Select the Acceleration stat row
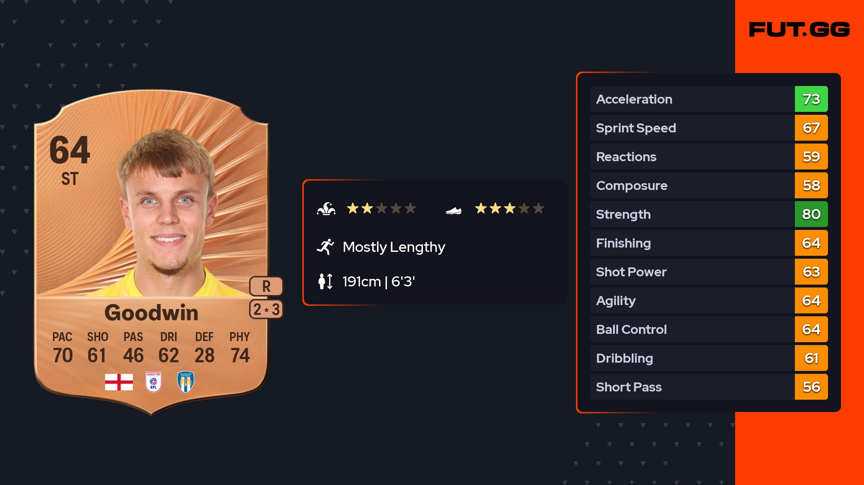This screenshot has width=864, height=485. tap(691, 99)
